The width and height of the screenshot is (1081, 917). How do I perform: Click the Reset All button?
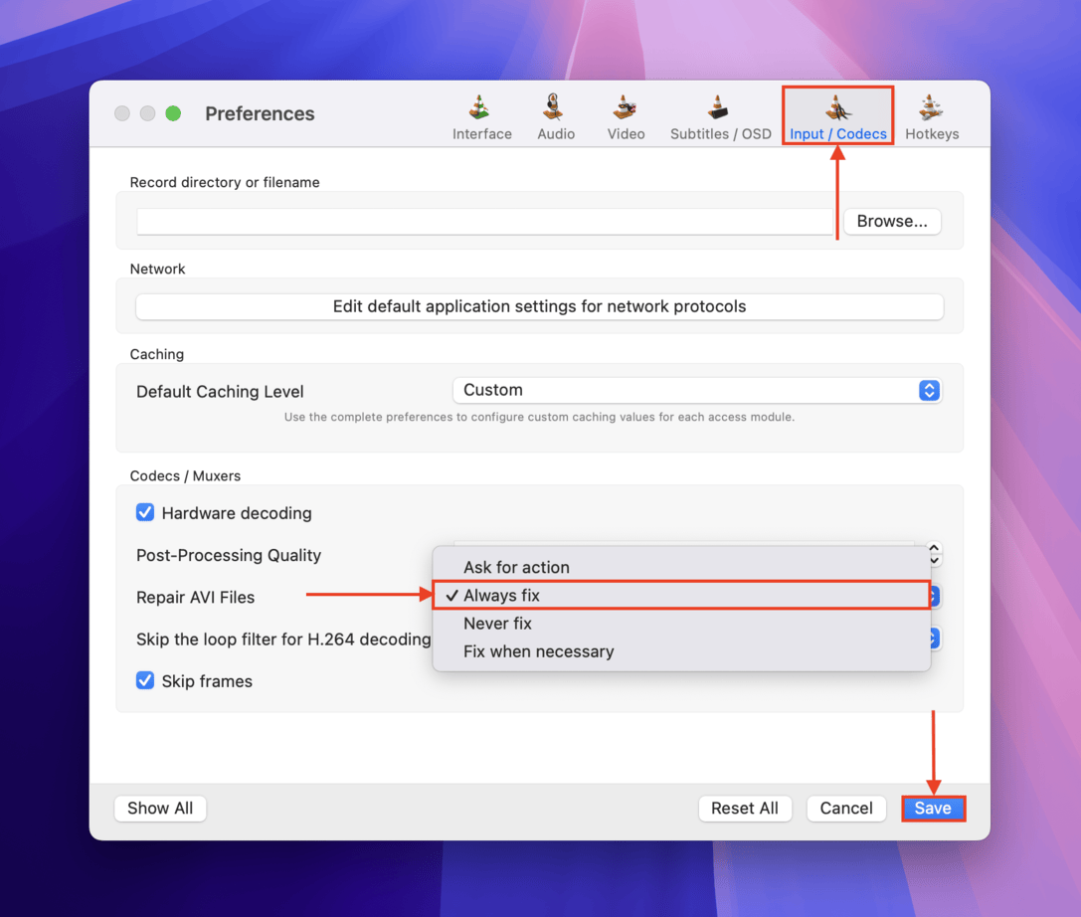745,808
